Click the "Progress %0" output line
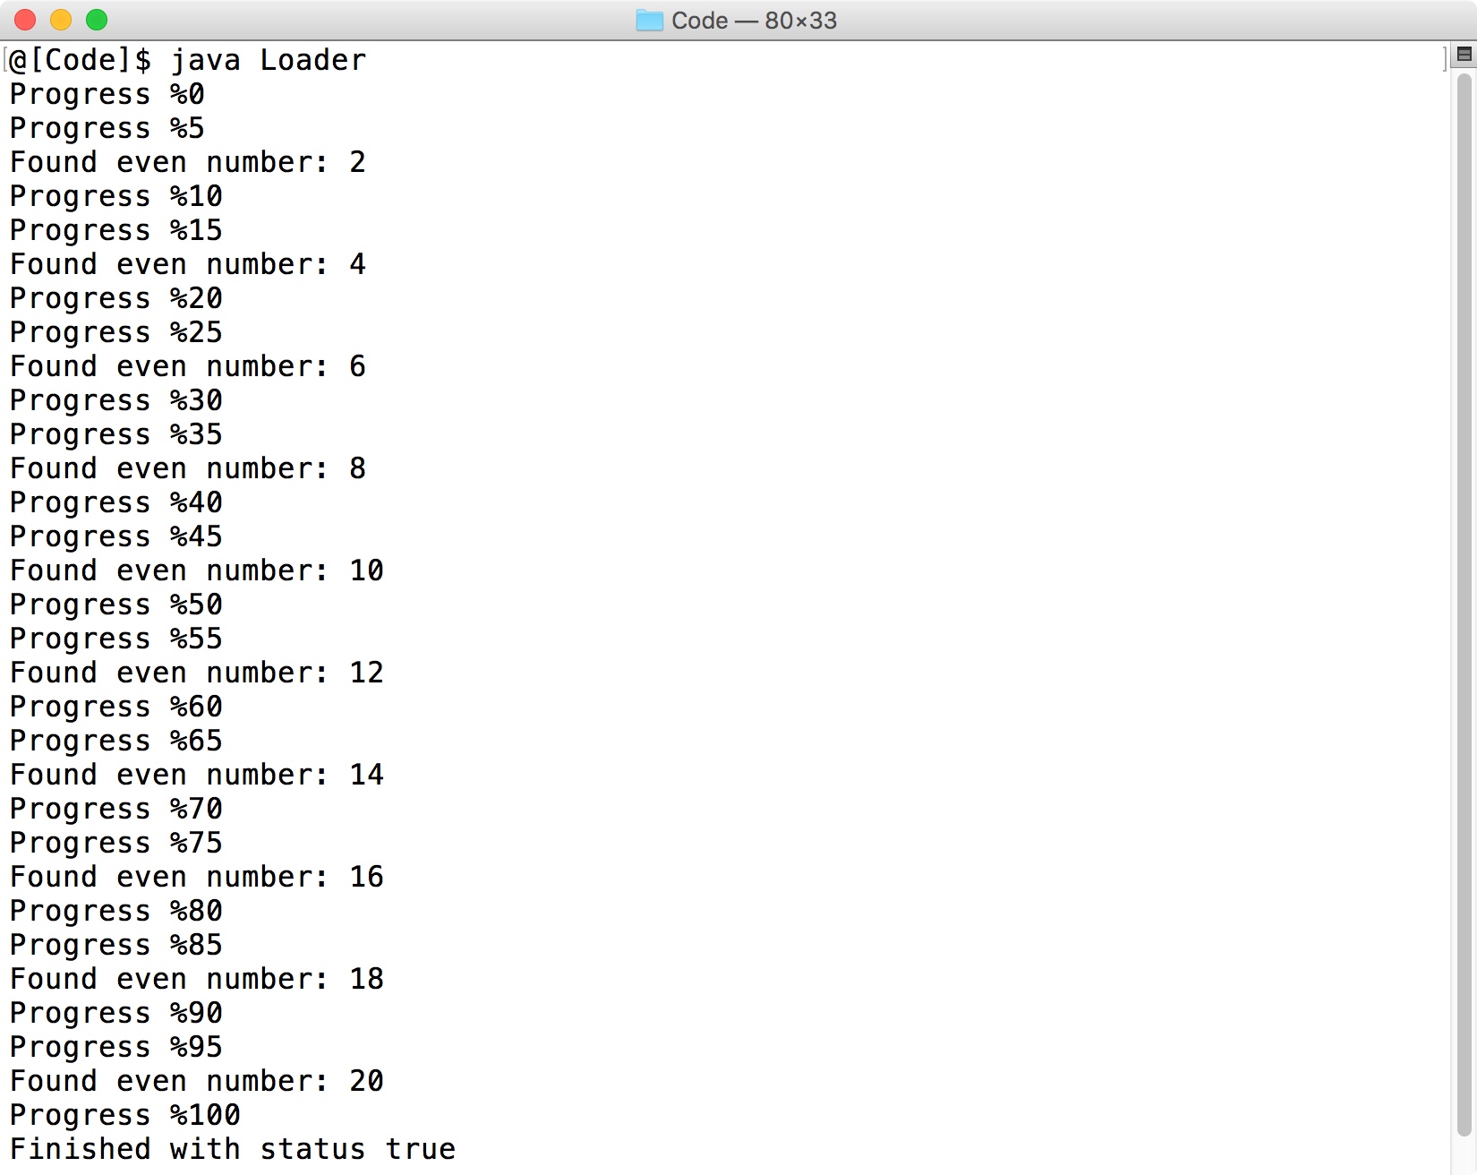Screen dimensions: 1477x1175 pos(107,94)
